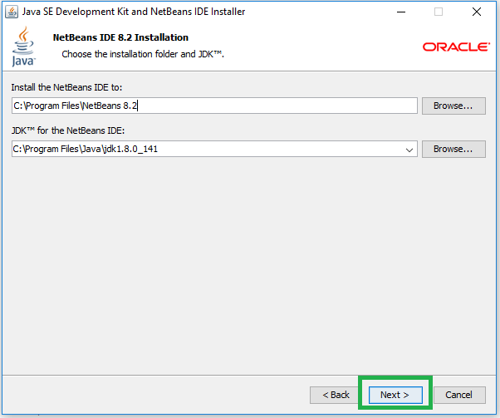Click 'Choose the installation folder and JDK' text
500x418 pixels.
click(143, 54)
